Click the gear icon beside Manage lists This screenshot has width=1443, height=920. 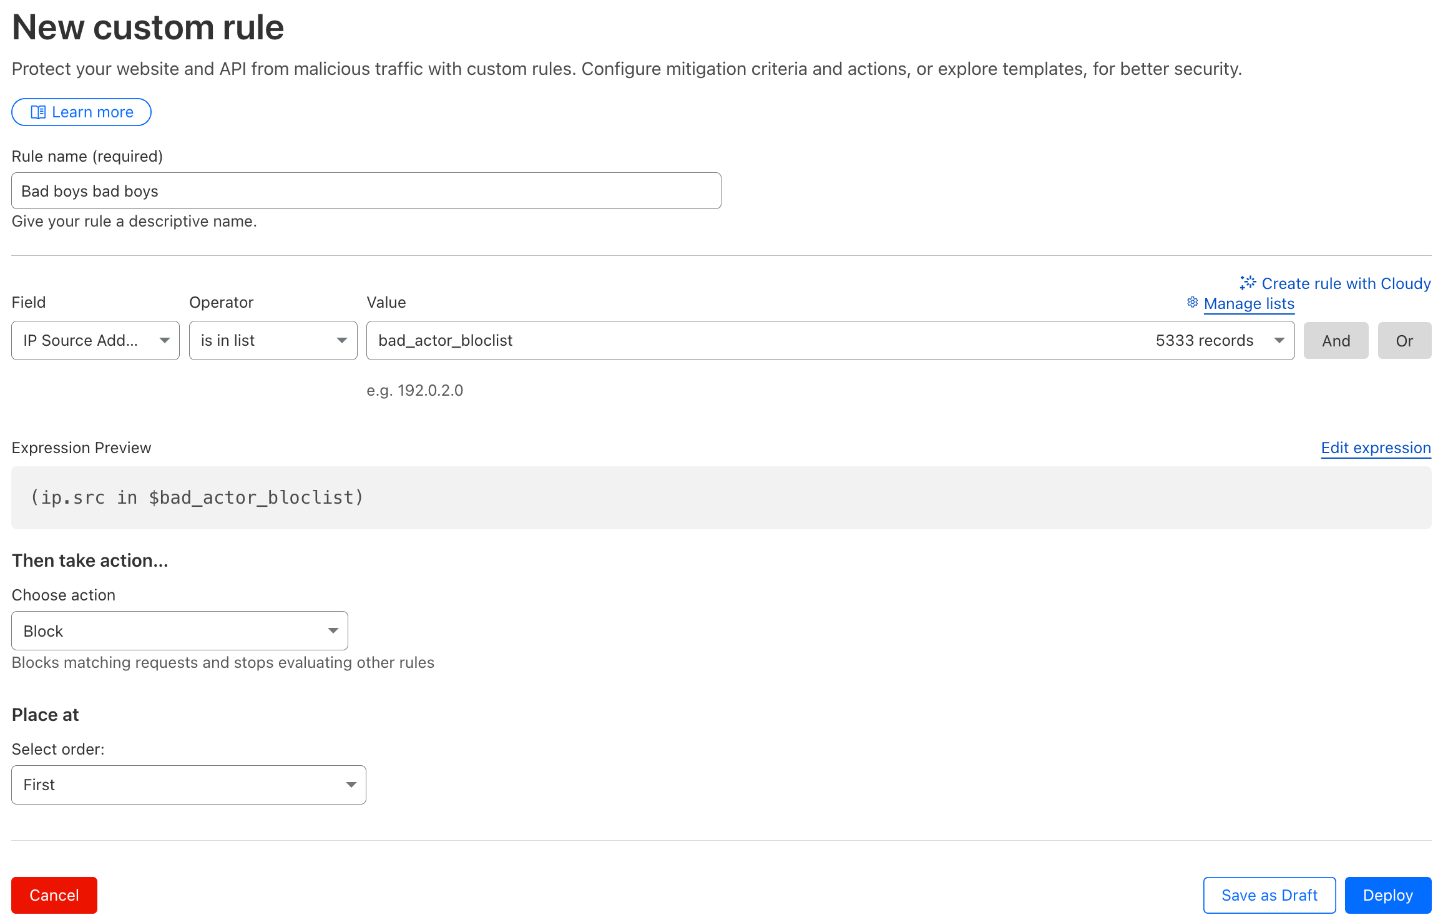pyautogui.click(x=1192, y=303)
